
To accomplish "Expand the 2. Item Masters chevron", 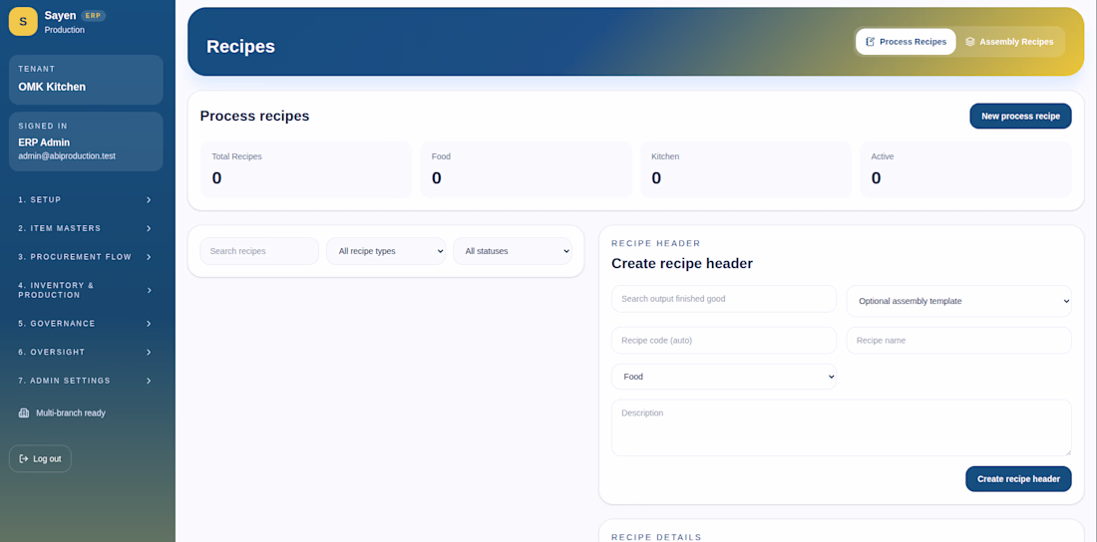I will (x=149, y=229).
